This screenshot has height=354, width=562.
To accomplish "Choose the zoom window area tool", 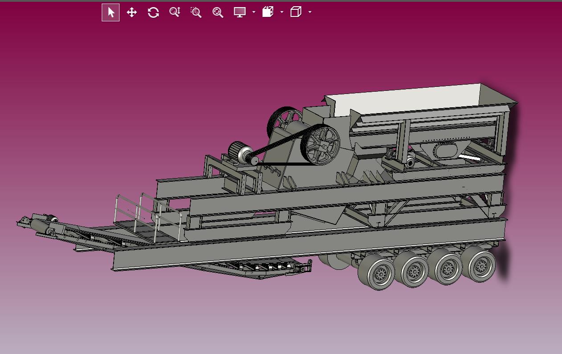I will tap(196, 12).
